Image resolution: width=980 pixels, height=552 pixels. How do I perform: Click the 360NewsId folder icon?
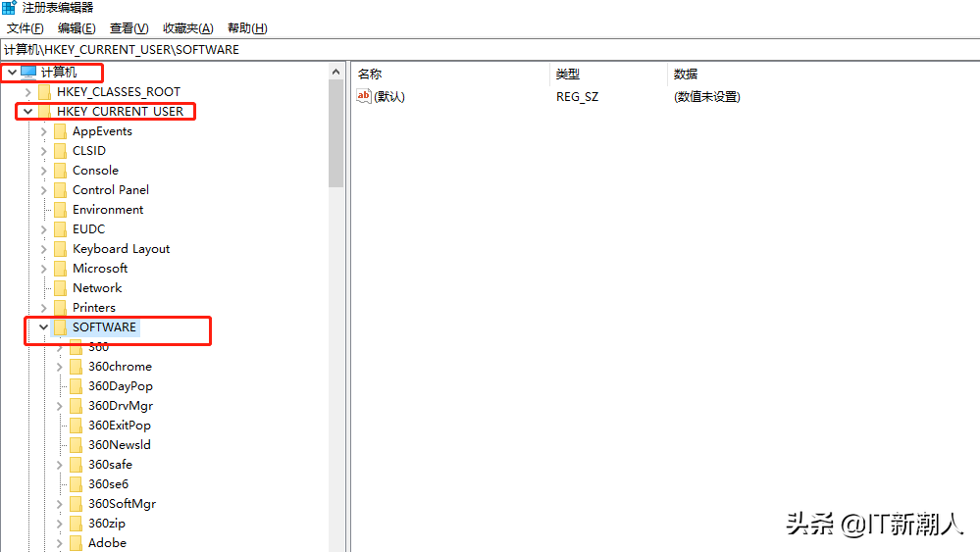click(76, 445)
